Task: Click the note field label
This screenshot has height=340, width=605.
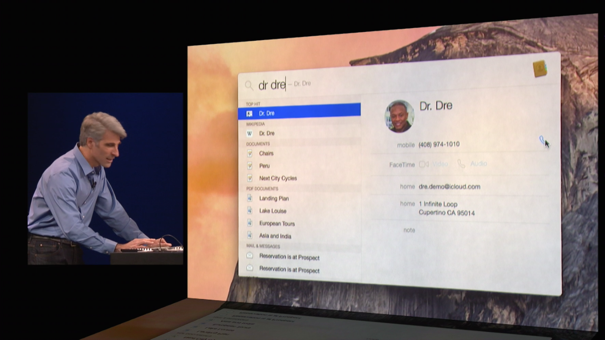Action: coord(409,230)
